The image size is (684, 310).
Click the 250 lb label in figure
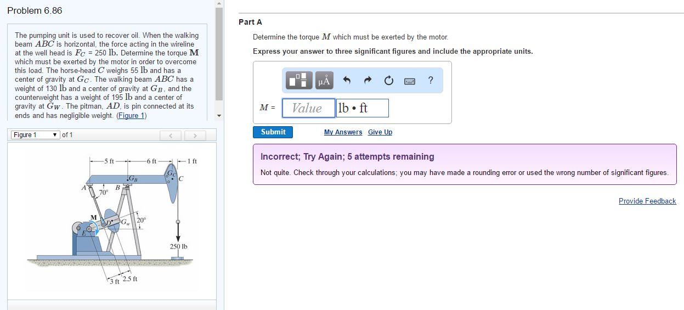(x=179, y=246)
